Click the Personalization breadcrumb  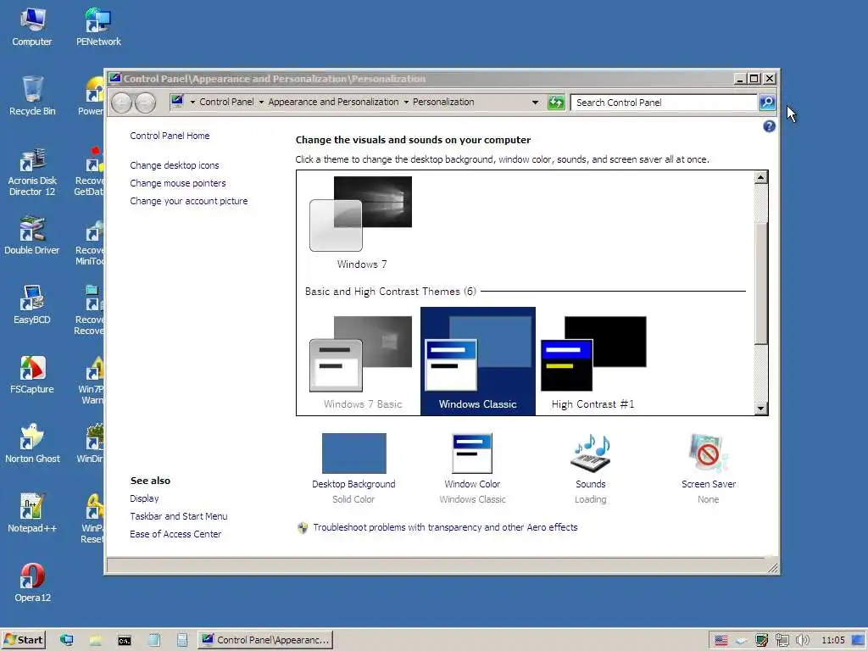[x=443, y=102]
